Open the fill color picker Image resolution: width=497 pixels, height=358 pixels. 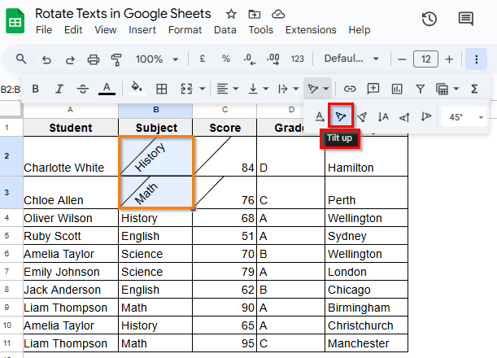pyautogui.click(x=137, y=89)
